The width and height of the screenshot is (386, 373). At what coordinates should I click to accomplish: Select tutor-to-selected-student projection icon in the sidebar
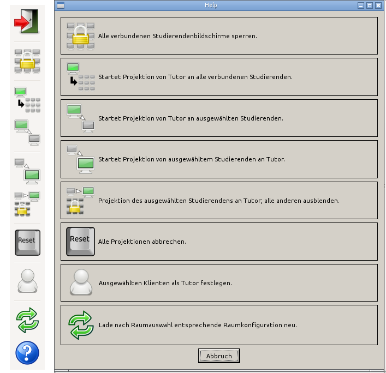click(x=27, y=132)
